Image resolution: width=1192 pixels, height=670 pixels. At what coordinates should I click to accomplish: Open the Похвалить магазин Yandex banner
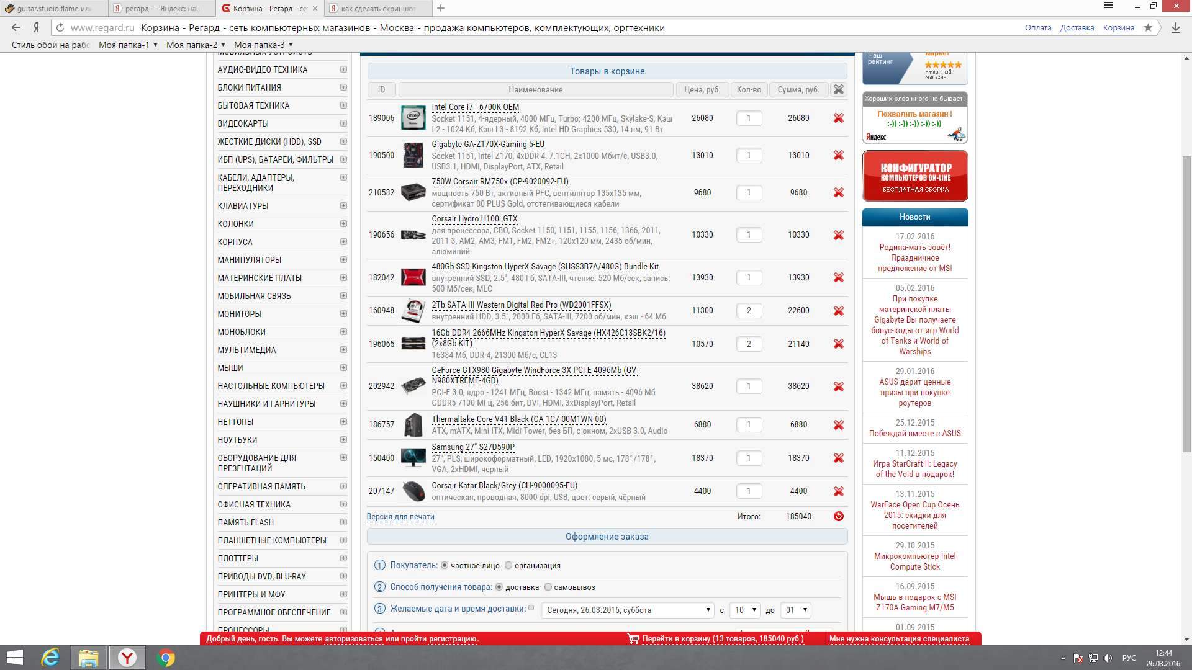[915, 118]
